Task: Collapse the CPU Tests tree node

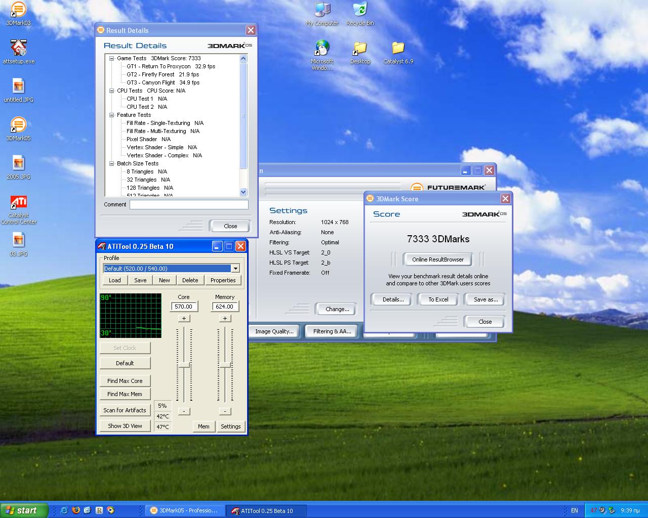Action: [112, 91]
